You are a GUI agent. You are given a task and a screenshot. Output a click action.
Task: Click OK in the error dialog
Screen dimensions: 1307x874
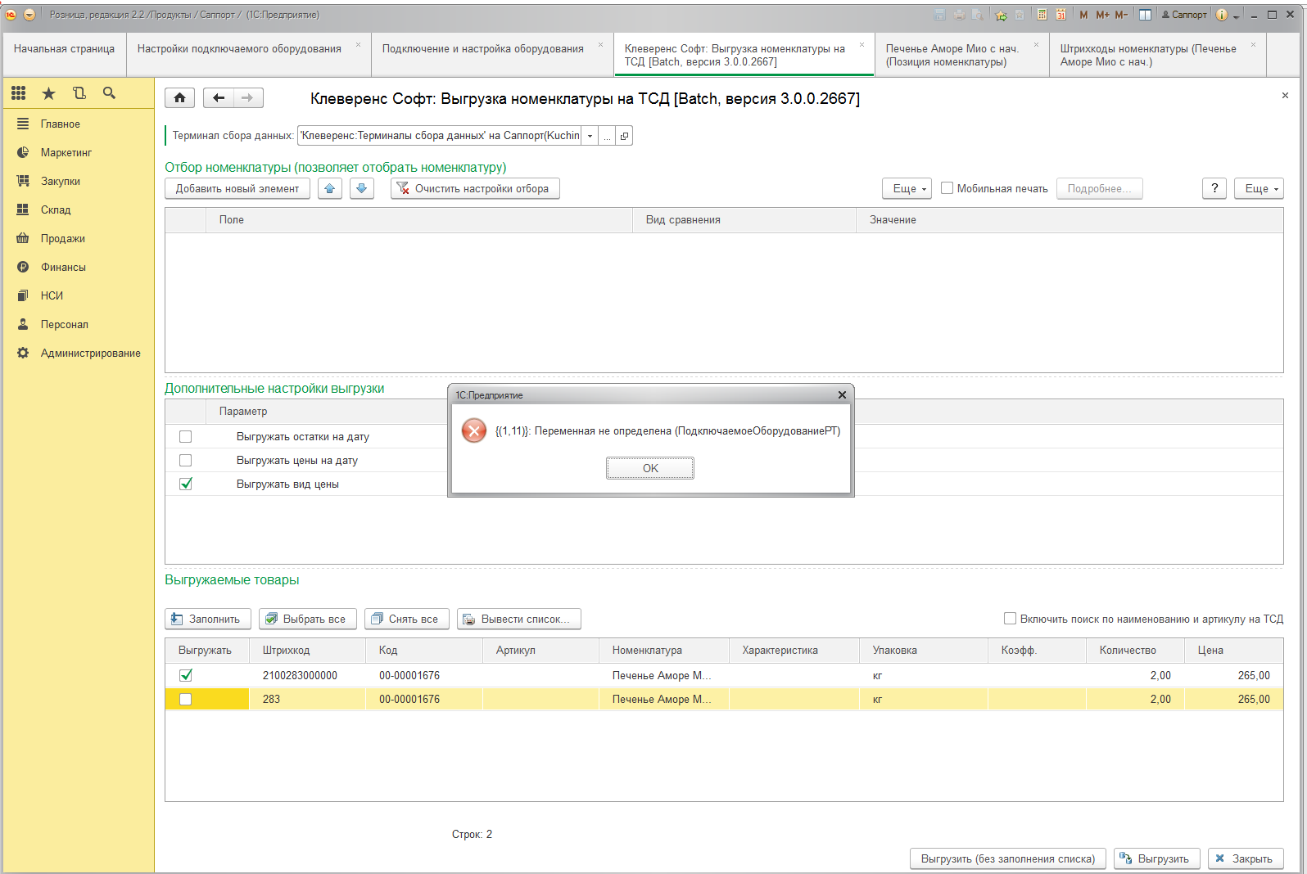(x=650, y=468)
